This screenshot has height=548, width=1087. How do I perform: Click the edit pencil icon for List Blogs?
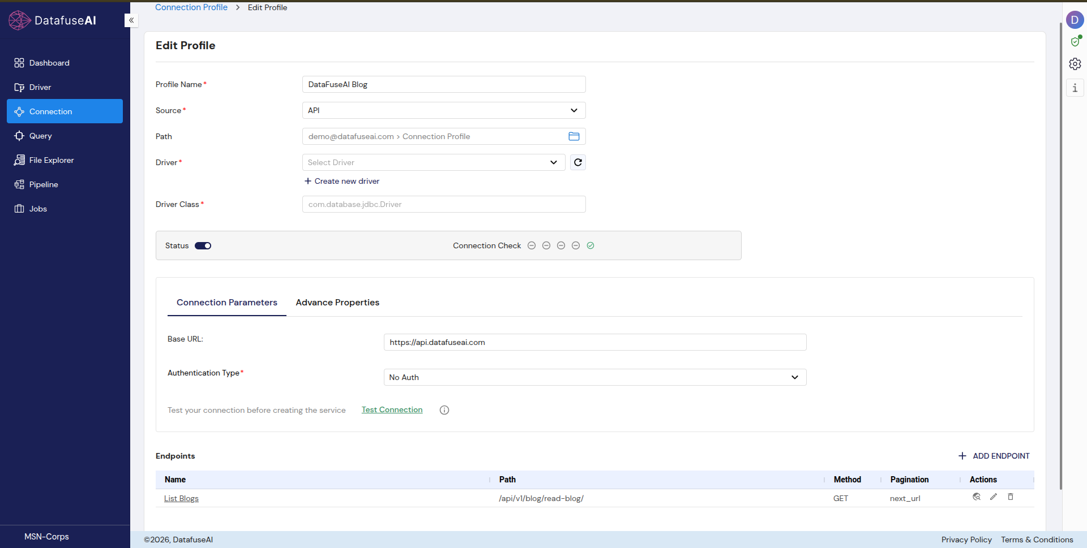[x=994, y=497]
